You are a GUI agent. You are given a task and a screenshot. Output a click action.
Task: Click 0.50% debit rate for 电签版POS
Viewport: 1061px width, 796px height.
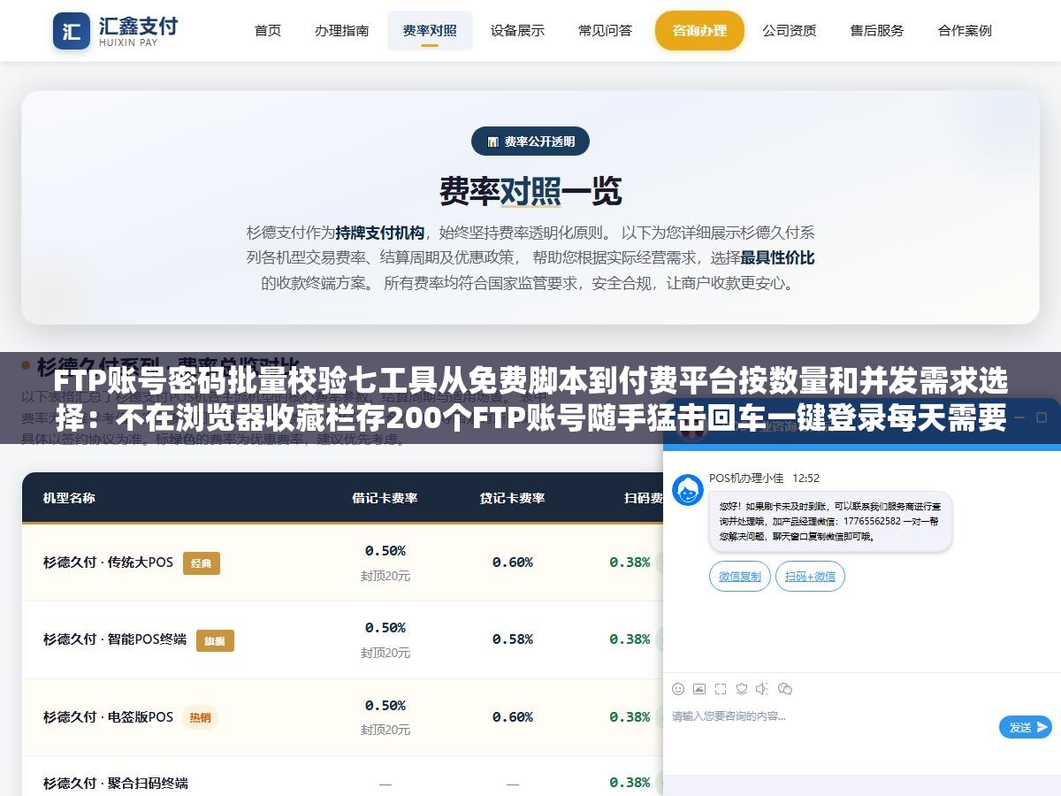tap(385, 706)
